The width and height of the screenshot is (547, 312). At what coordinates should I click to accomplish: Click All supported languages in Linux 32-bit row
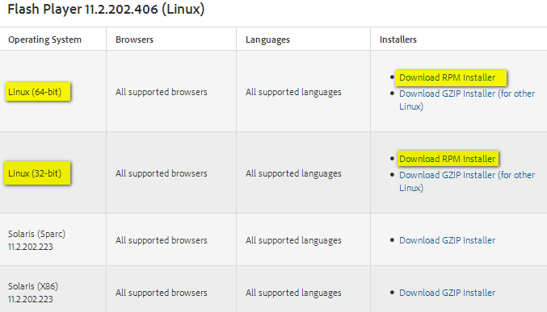click(293, 173)
